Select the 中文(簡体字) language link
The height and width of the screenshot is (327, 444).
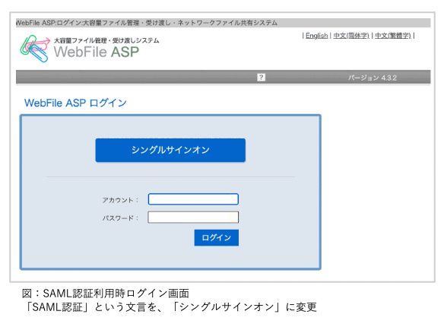point(351,36)
